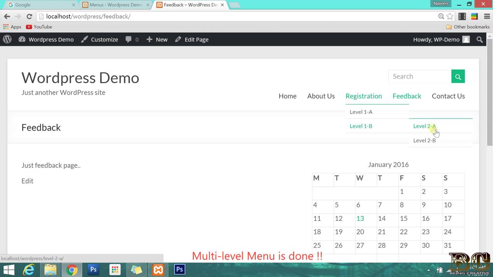Open the Customize option in admin bar
Viewport: 493px width, 277px height.
pos(100,39)
